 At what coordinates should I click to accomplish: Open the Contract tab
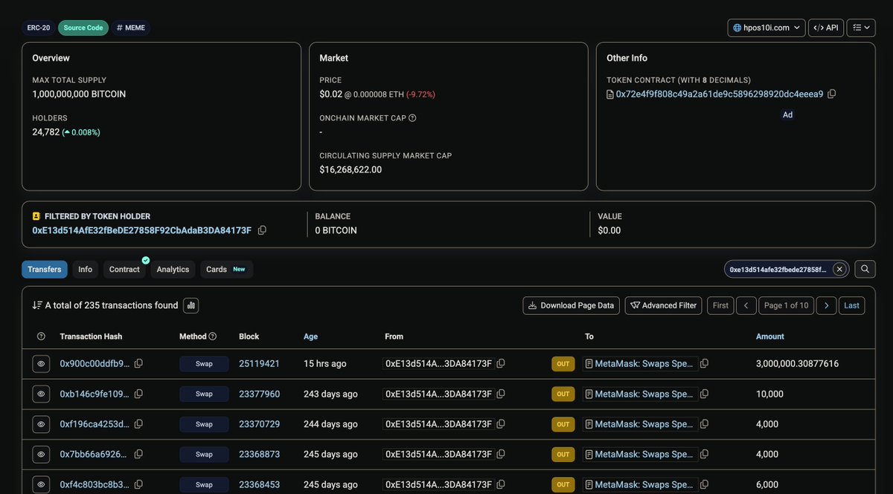124,269
